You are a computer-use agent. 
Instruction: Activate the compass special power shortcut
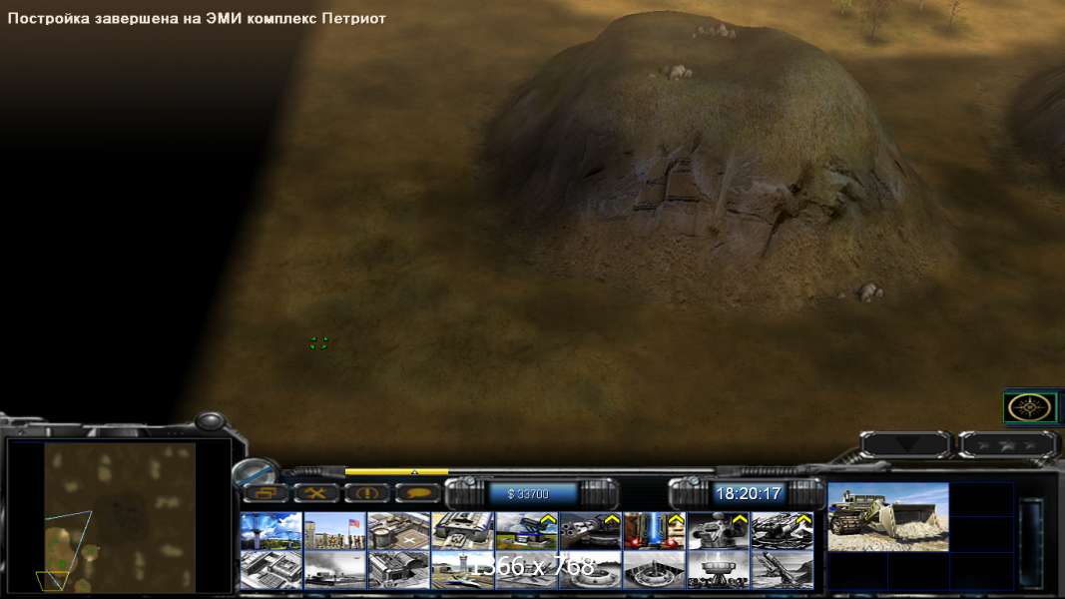pyautogui.click(x=1030, y=407)
